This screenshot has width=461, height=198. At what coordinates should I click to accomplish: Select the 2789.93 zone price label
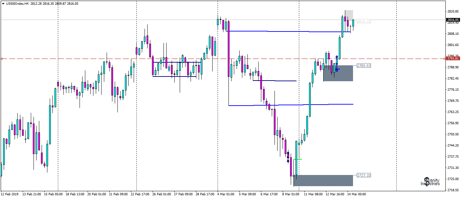[363, 66]
